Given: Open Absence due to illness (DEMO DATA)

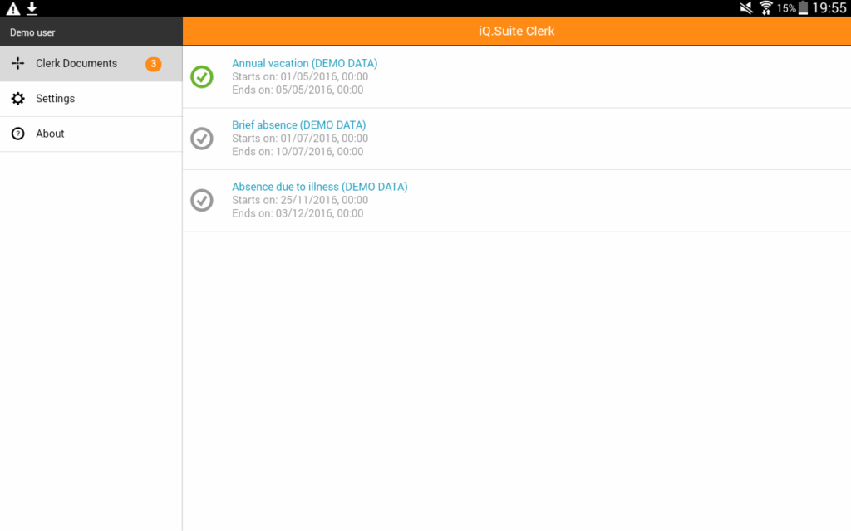Looking at the screenshot, I should tap(319, 187).
